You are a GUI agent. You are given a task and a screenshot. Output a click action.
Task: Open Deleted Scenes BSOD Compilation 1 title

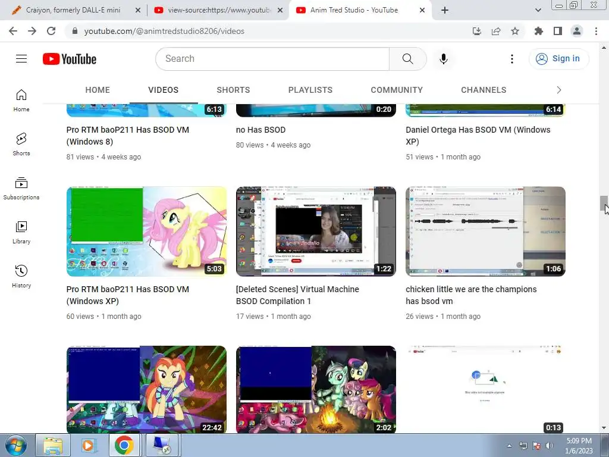tap(297, 295)
